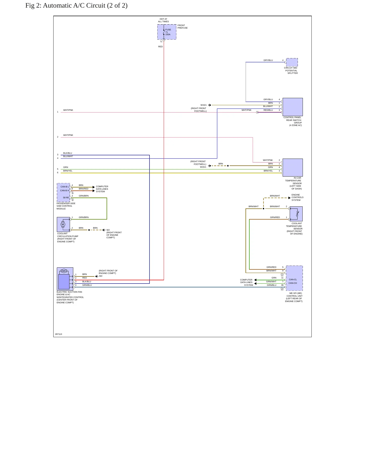365x473 pixels.
Task: Click the 'CAN-CH' terminal label
Action: [293, 283]
